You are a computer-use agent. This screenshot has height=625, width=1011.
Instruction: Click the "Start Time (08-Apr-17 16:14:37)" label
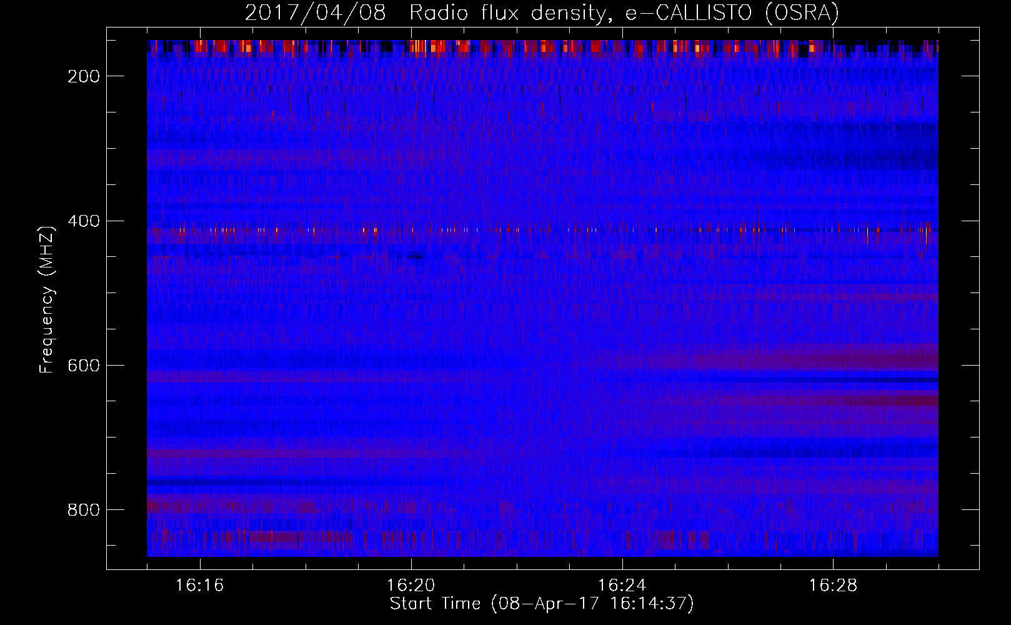pyautogui.click(x=542, y=604)
